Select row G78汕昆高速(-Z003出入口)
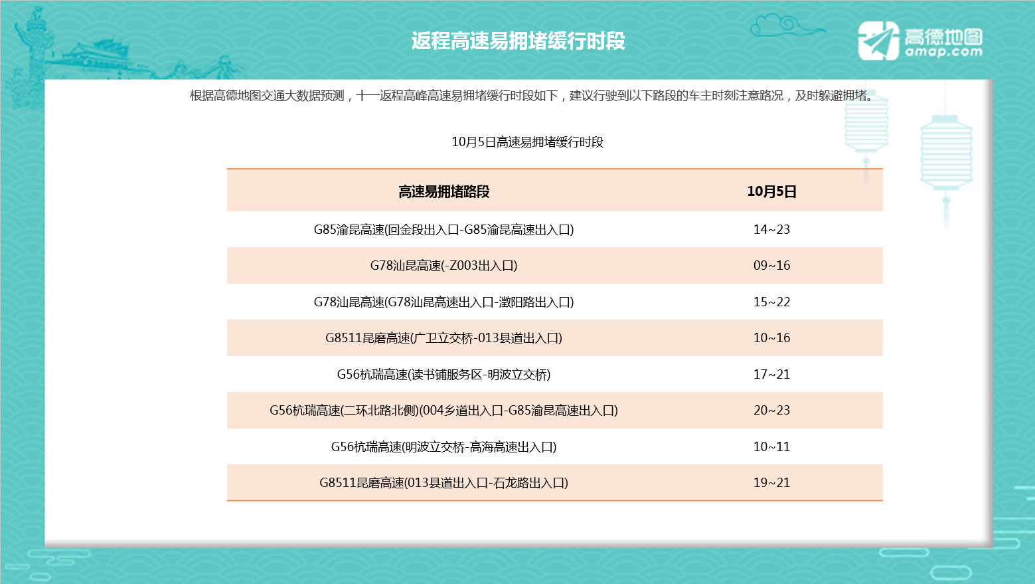This screenshot has height=584, width=1035. click(x=555, y=266)
